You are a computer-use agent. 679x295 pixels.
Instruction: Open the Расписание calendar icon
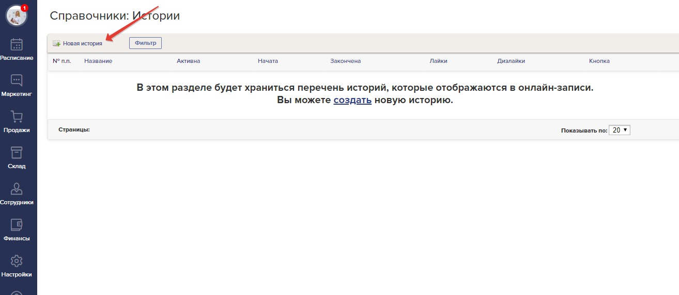[x=17, y=44]
